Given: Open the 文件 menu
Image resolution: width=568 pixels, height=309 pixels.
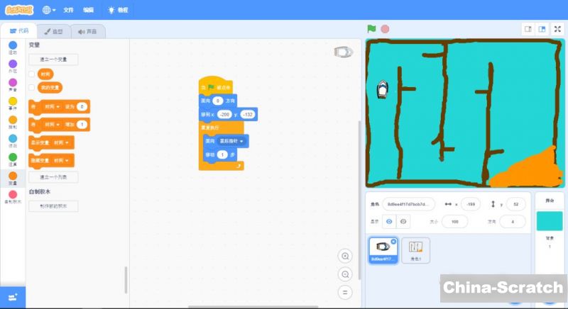Looking at the screenshot, I should click(68, 11).
